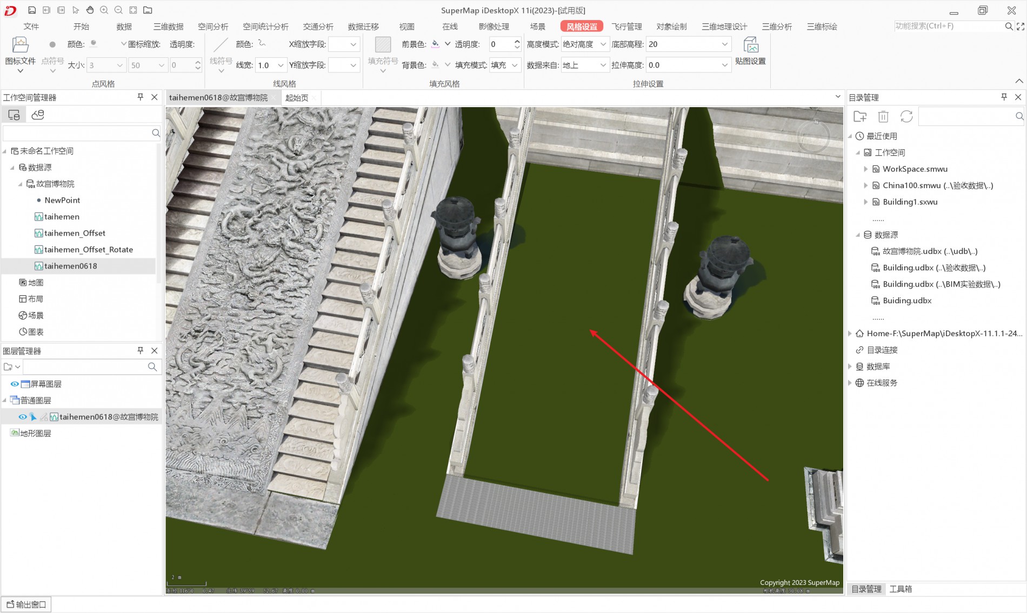Open the 线宽 dropdown
1027x613 pixels.
(x=281, y=65)
